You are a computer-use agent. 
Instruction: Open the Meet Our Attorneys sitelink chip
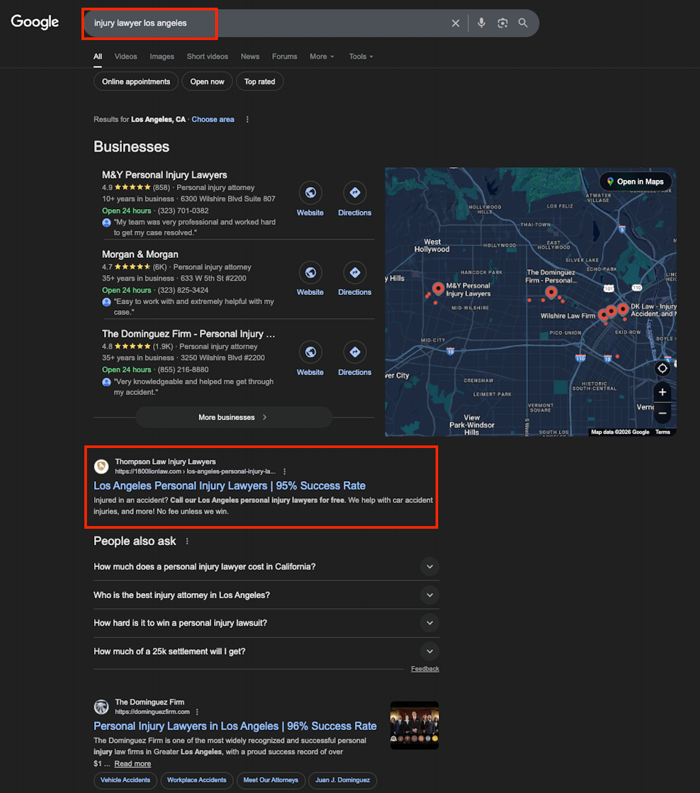271,780
